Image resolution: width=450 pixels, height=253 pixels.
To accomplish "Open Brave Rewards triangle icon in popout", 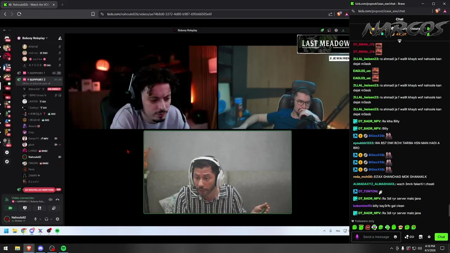I will pos(445,11).
